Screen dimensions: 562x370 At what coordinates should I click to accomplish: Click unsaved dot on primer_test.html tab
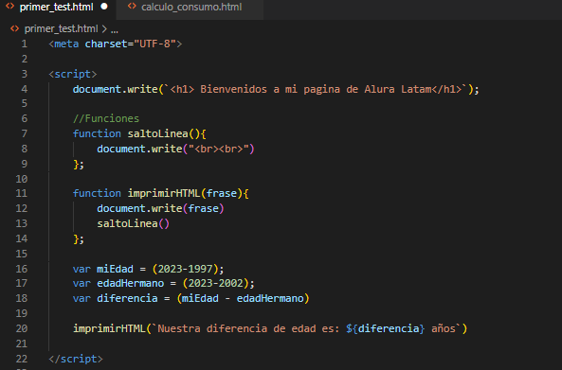point(104,7)
